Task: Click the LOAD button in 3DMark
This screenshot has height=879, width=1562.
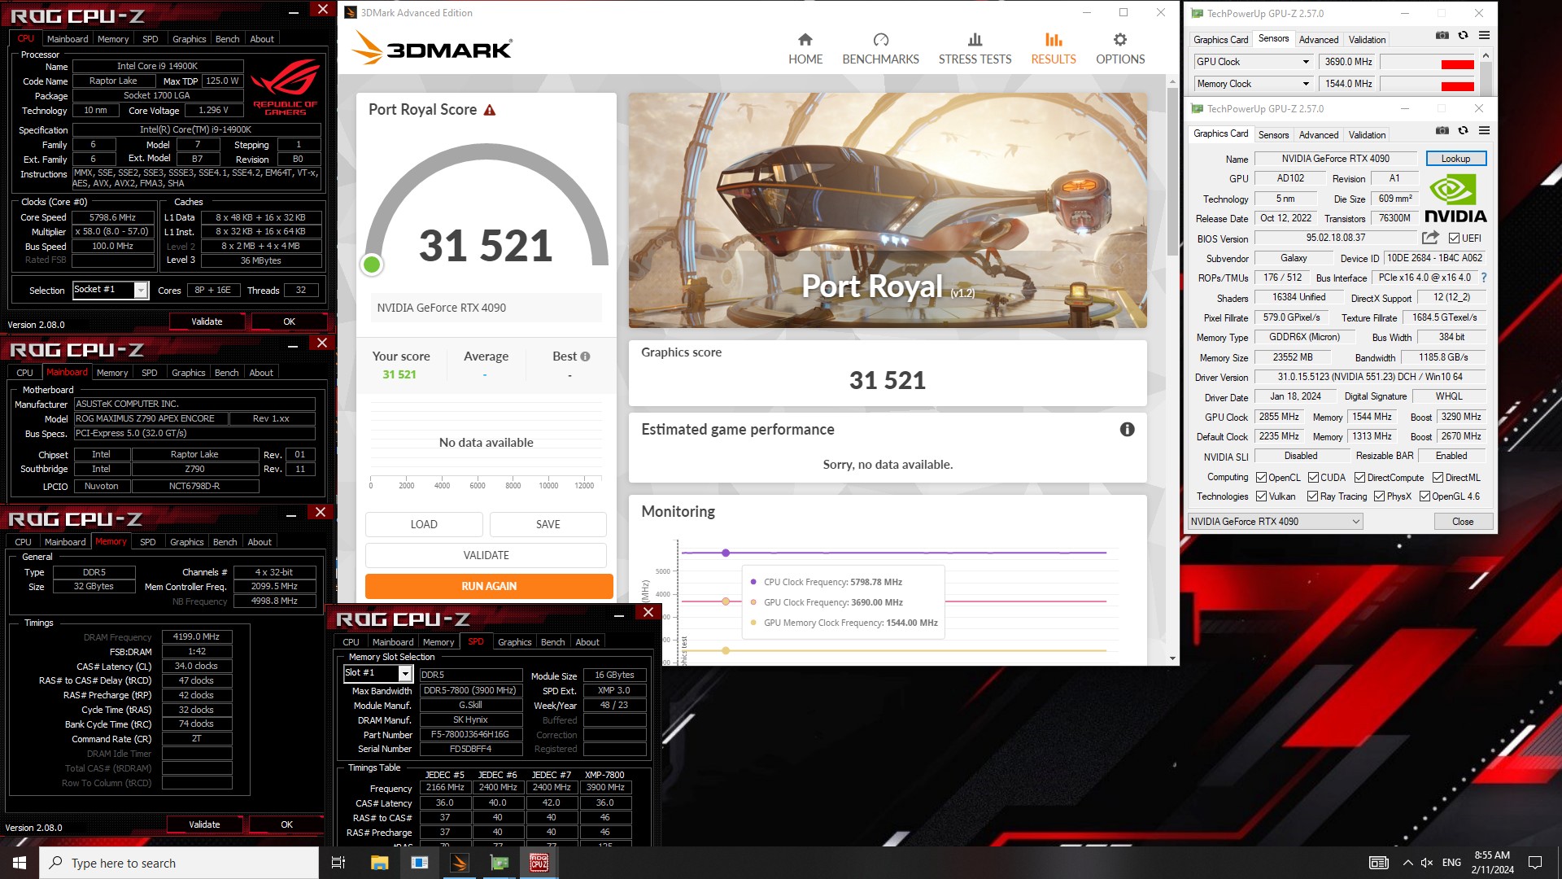Action: pos(424,524)
